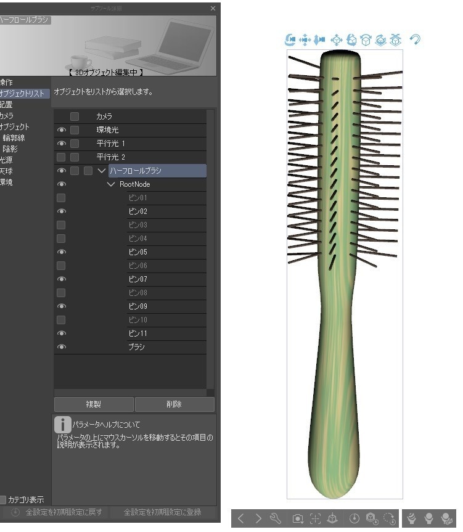Tick the checkbox in the カメラ row
463x532 pixels.
coord(75,117)
